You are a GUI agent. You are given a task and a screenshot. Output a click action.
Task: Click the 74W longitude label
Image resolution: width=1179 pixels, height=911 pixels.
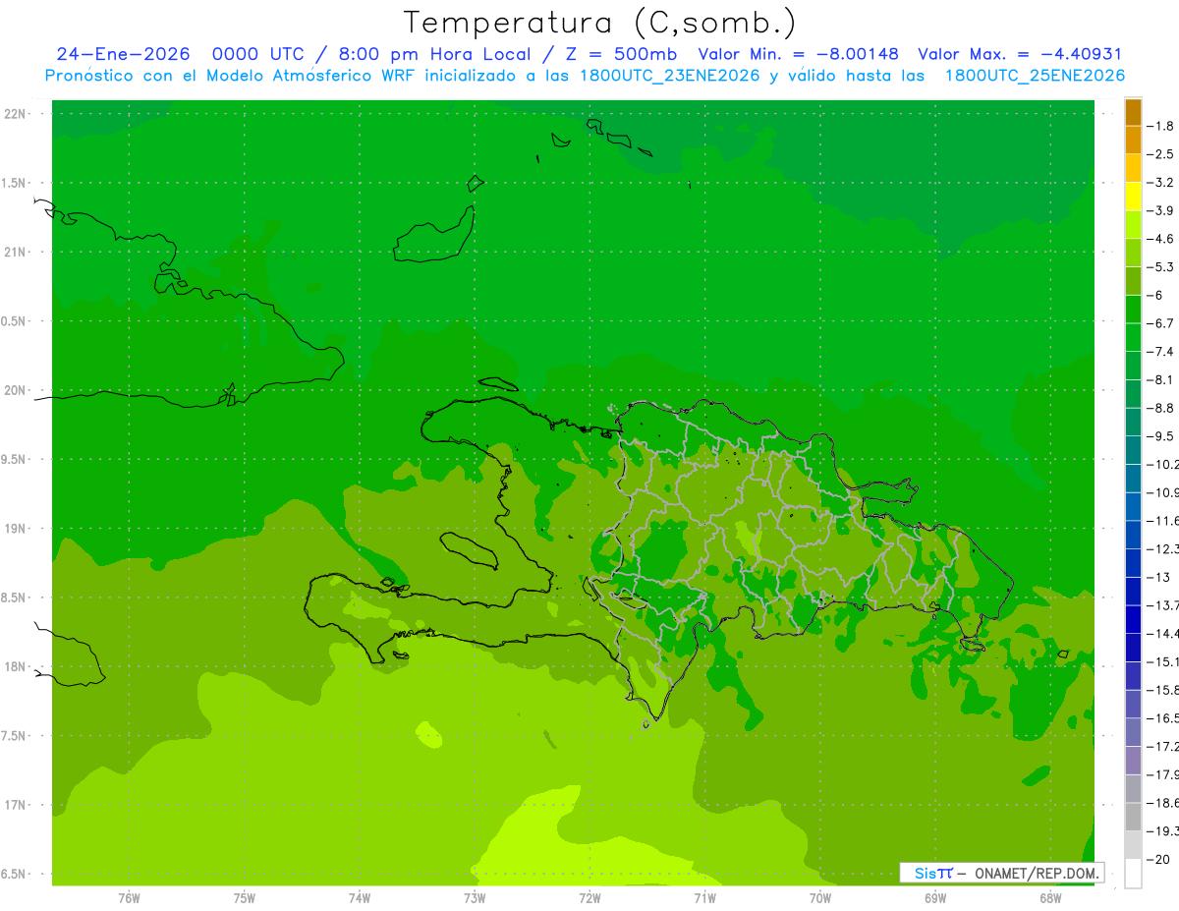click(360, 898)
